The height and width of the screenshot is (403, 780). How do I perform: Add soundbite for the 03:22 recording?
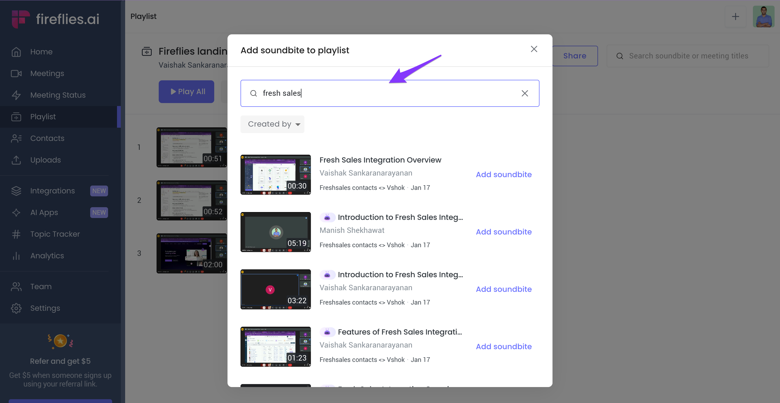point(503,289)
